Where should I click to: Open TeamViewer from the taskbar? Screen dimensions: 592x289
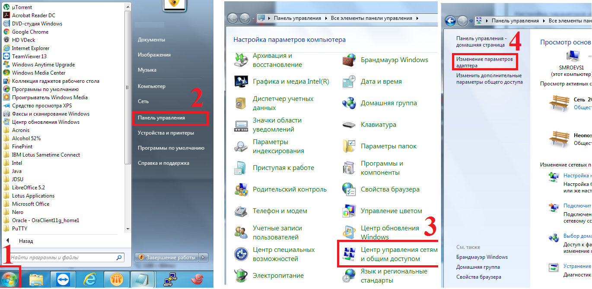[63, 280]
